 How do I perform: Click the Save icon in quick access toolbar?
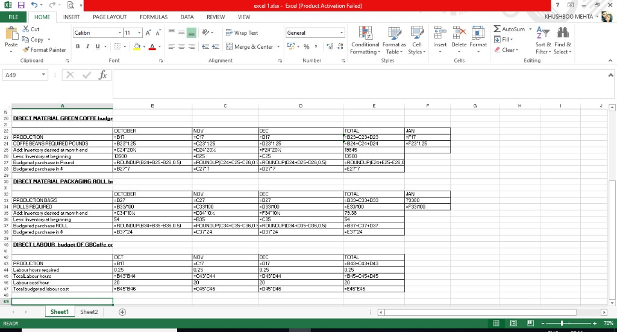point(21,5)
